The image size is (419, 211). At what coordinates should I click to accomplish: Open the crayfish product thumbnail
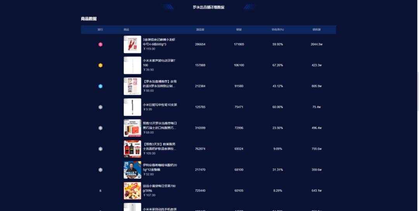pyautogui.click(x=132, y=45)
